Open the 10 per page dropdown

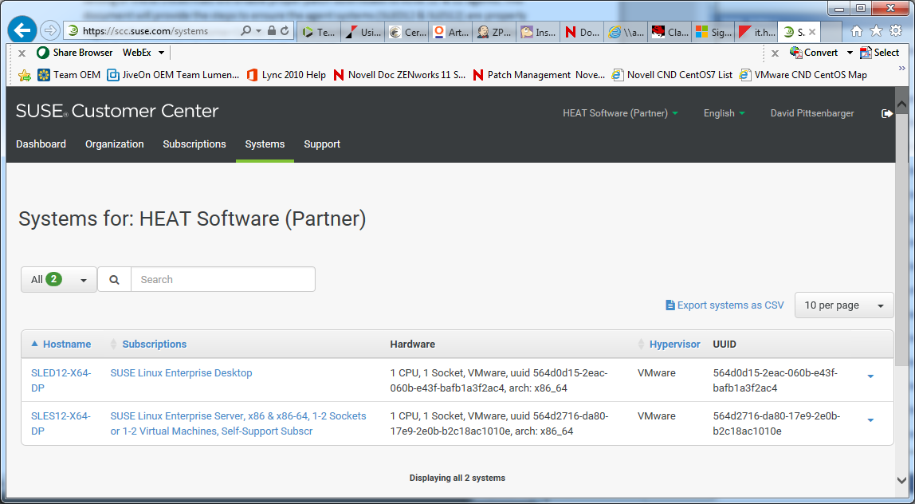coord(844,305)
